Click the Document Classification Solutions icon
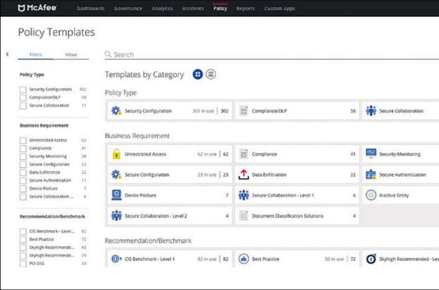The width and height of the screenshot is (439, 290). click(244, 216)
